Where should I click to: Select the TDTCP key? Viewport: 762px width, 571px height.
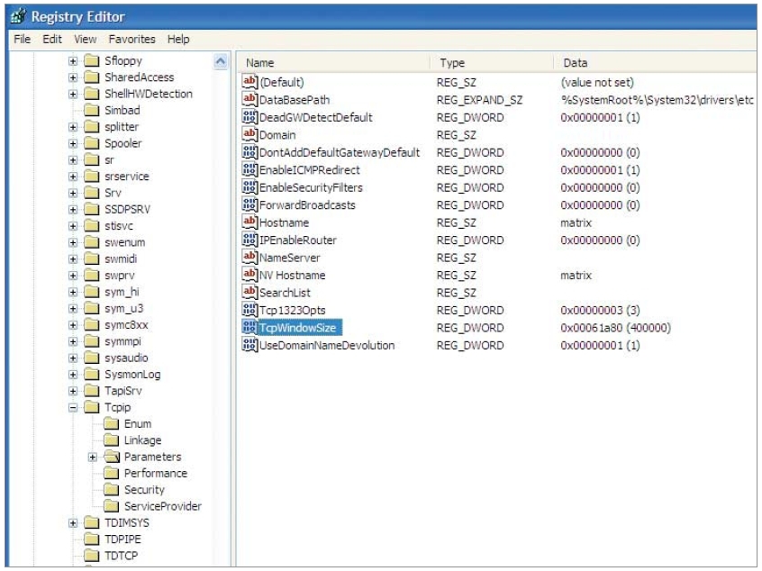pyautogui.click(x=121, y=556)
